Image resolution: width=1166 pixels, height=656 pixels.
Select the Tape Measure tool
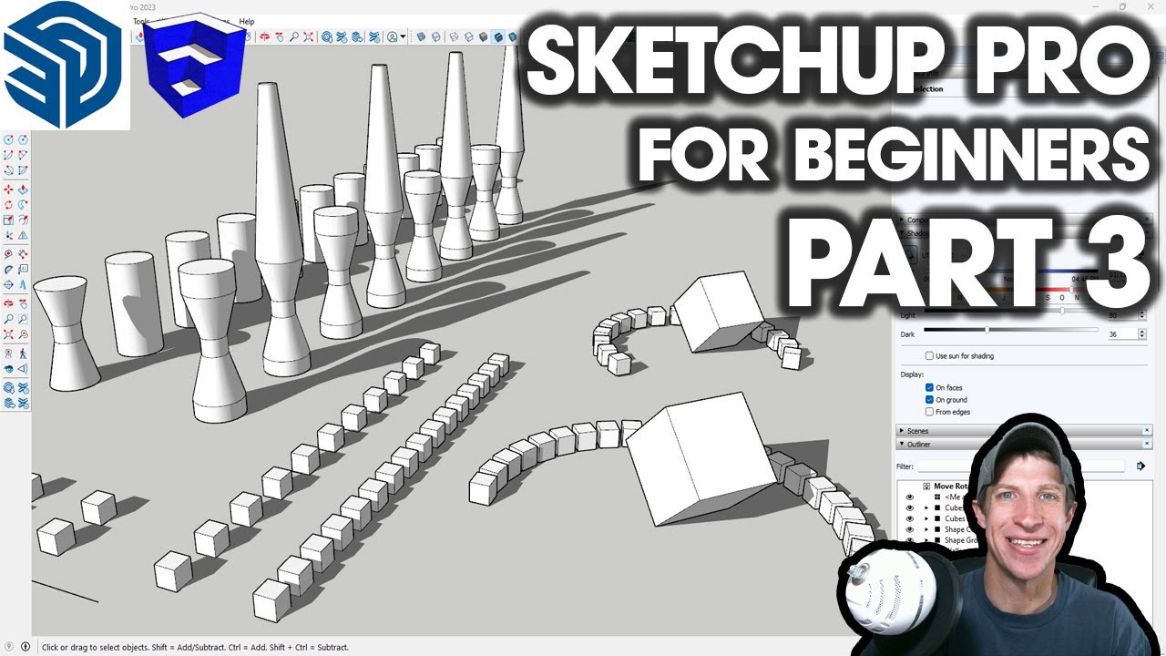[x=8, y=254]
